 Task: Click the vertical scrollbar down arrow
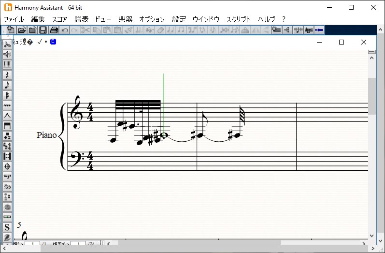tap(372, 236)
